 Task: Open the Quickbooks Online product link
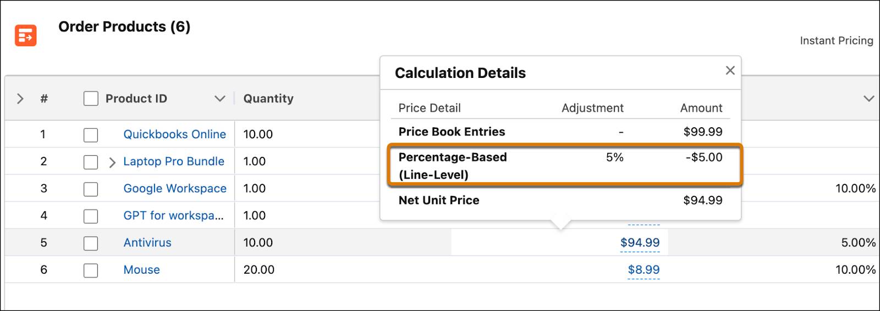pos(174,134)
